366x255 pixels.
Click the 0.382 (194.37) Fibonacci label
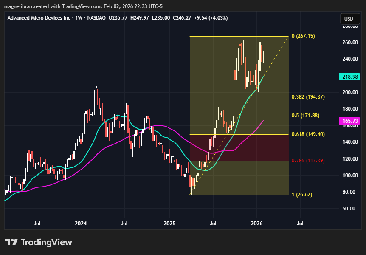pos(308,97)
